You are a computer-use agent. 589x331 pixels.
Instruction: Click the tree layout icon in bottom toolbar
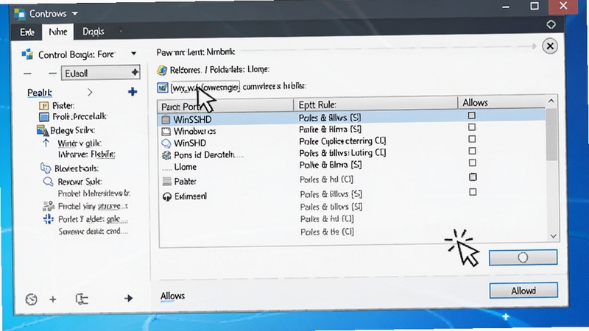pos(82,299)
